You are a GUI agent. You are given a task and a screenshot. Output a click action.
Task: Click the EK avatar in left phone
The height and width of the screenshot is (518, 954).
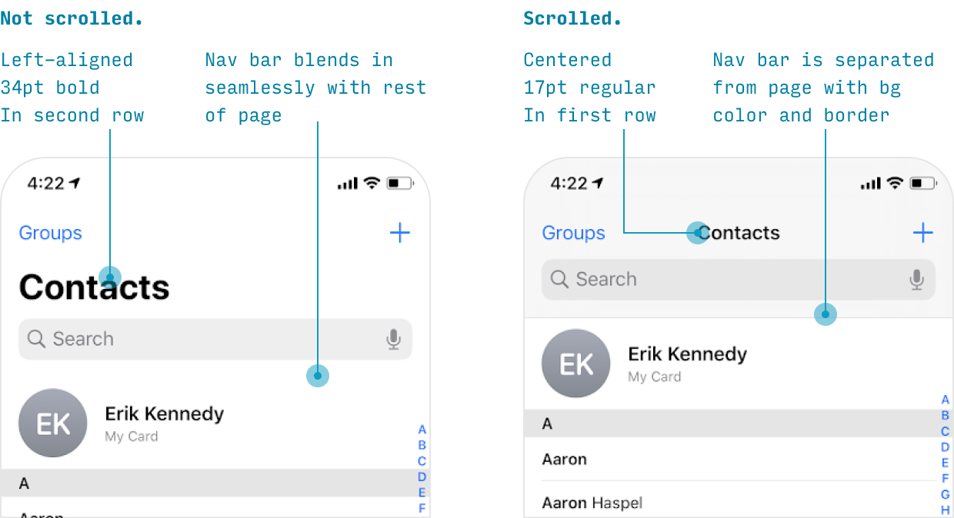[53, 423]
